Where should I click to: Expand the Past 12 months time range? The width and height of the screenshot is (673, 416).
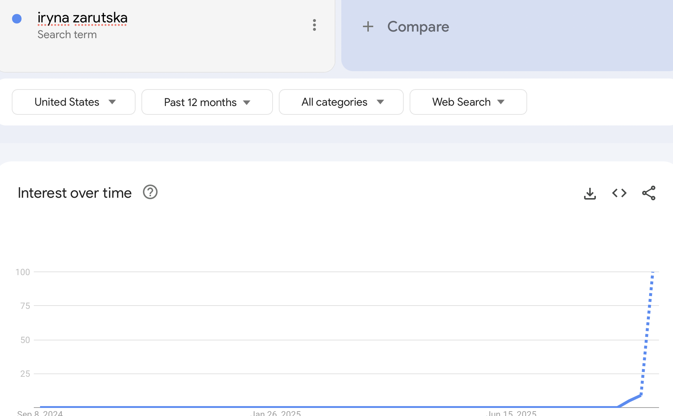coord(207,102)
